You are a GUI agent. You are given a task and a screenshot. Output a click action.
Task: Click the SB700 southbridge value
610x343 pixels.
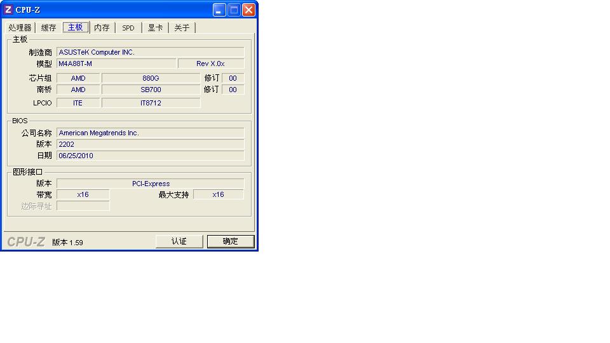[151, 90]
